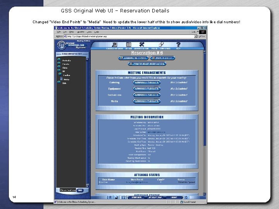Click the Start Over button
Image resolution: width=279 pixels, height=209 pixels.
[137, 197]
